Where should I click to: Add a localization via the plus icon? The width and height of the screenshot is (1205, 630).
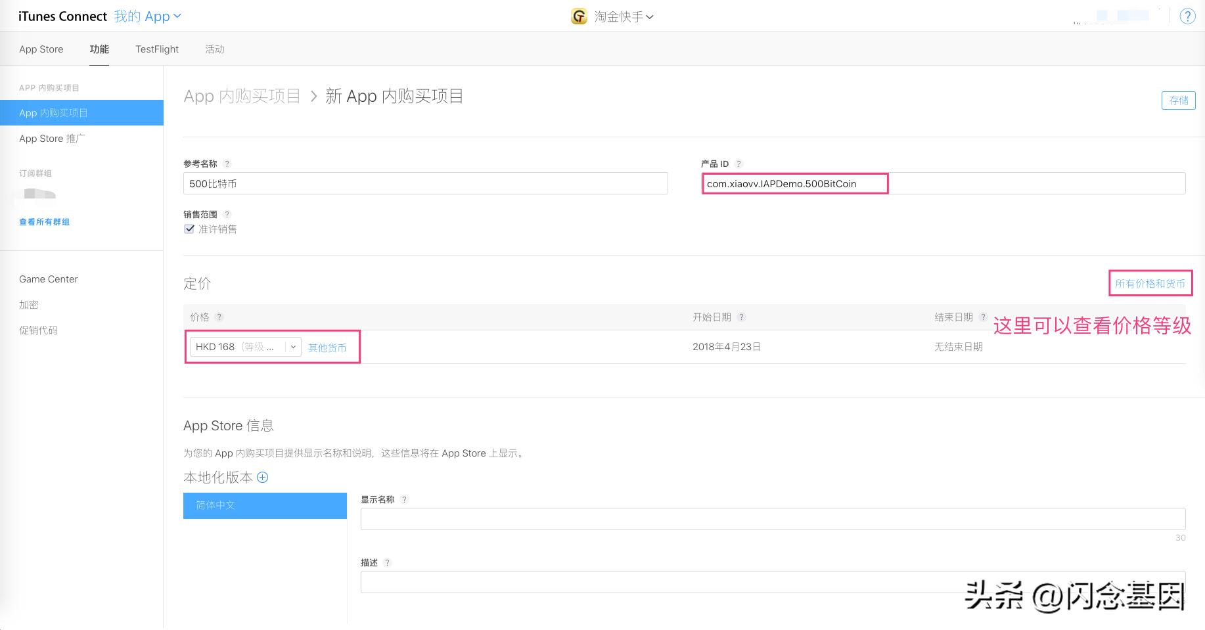click(262, 478)
